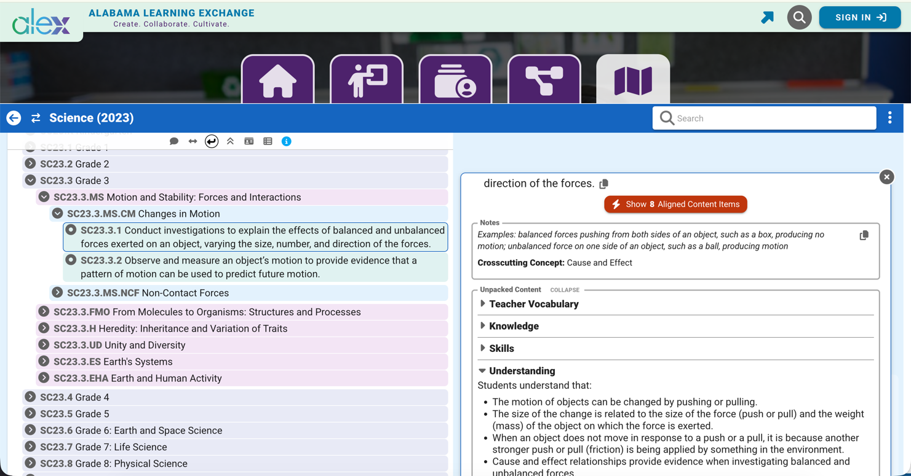911x476 pixels.
Task: Expand SC23.3.EHA Earth and Human Activity
Action: pyautogui.click(x=44, y=378)
